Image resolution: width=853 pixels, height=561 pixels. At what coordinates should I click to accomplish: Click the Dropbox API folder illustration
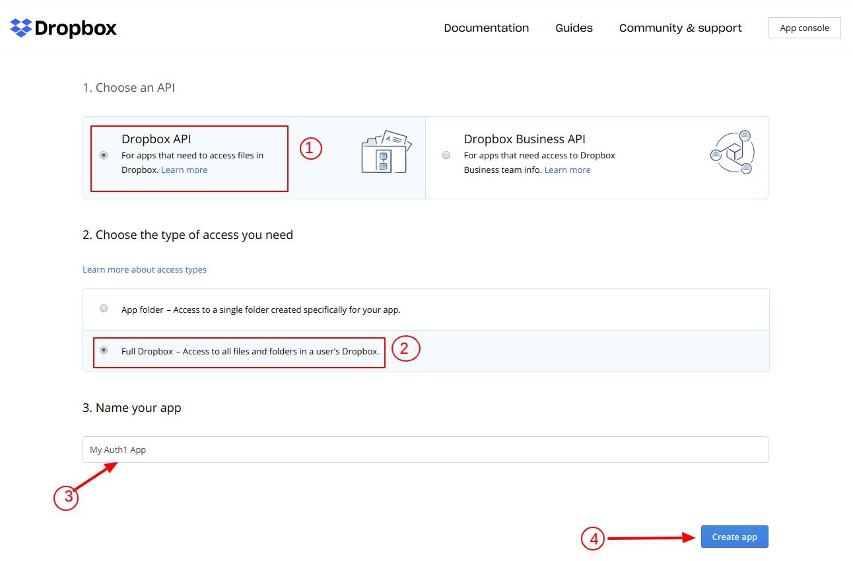point(386,152)
